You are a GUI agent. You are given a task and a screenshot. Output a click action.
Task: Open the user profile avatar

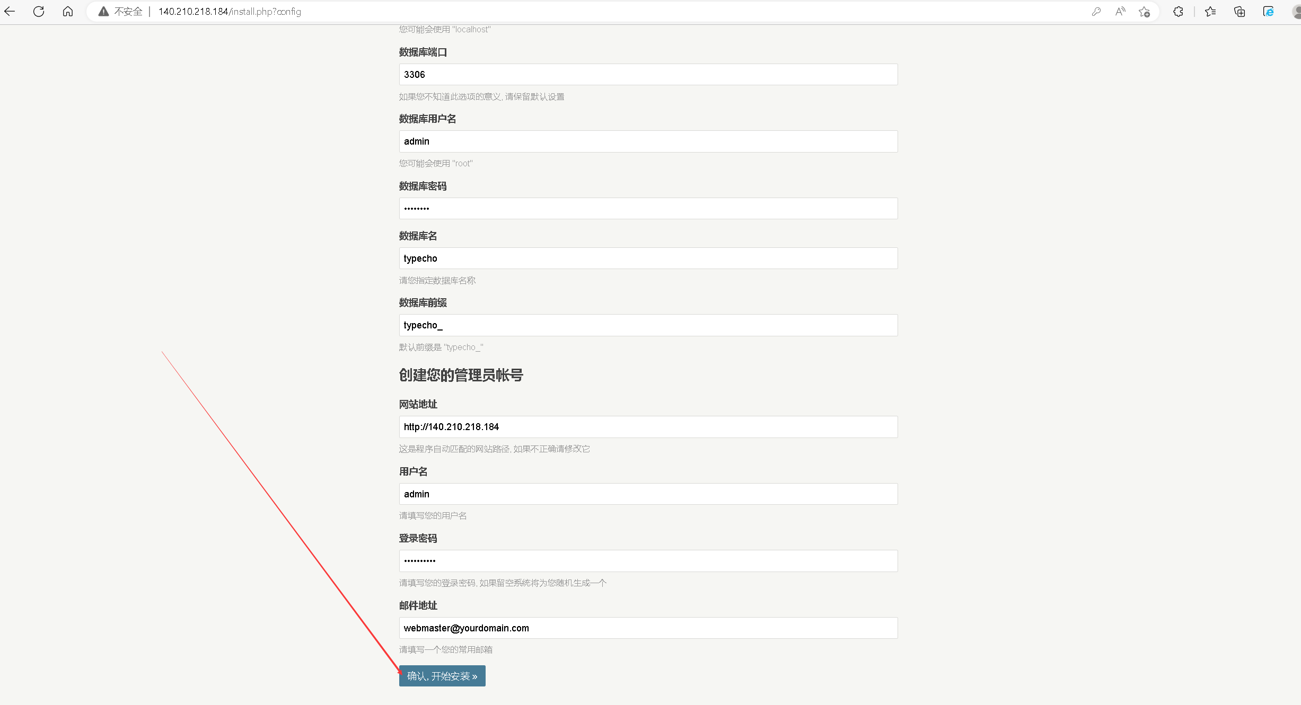[1297, 12]
